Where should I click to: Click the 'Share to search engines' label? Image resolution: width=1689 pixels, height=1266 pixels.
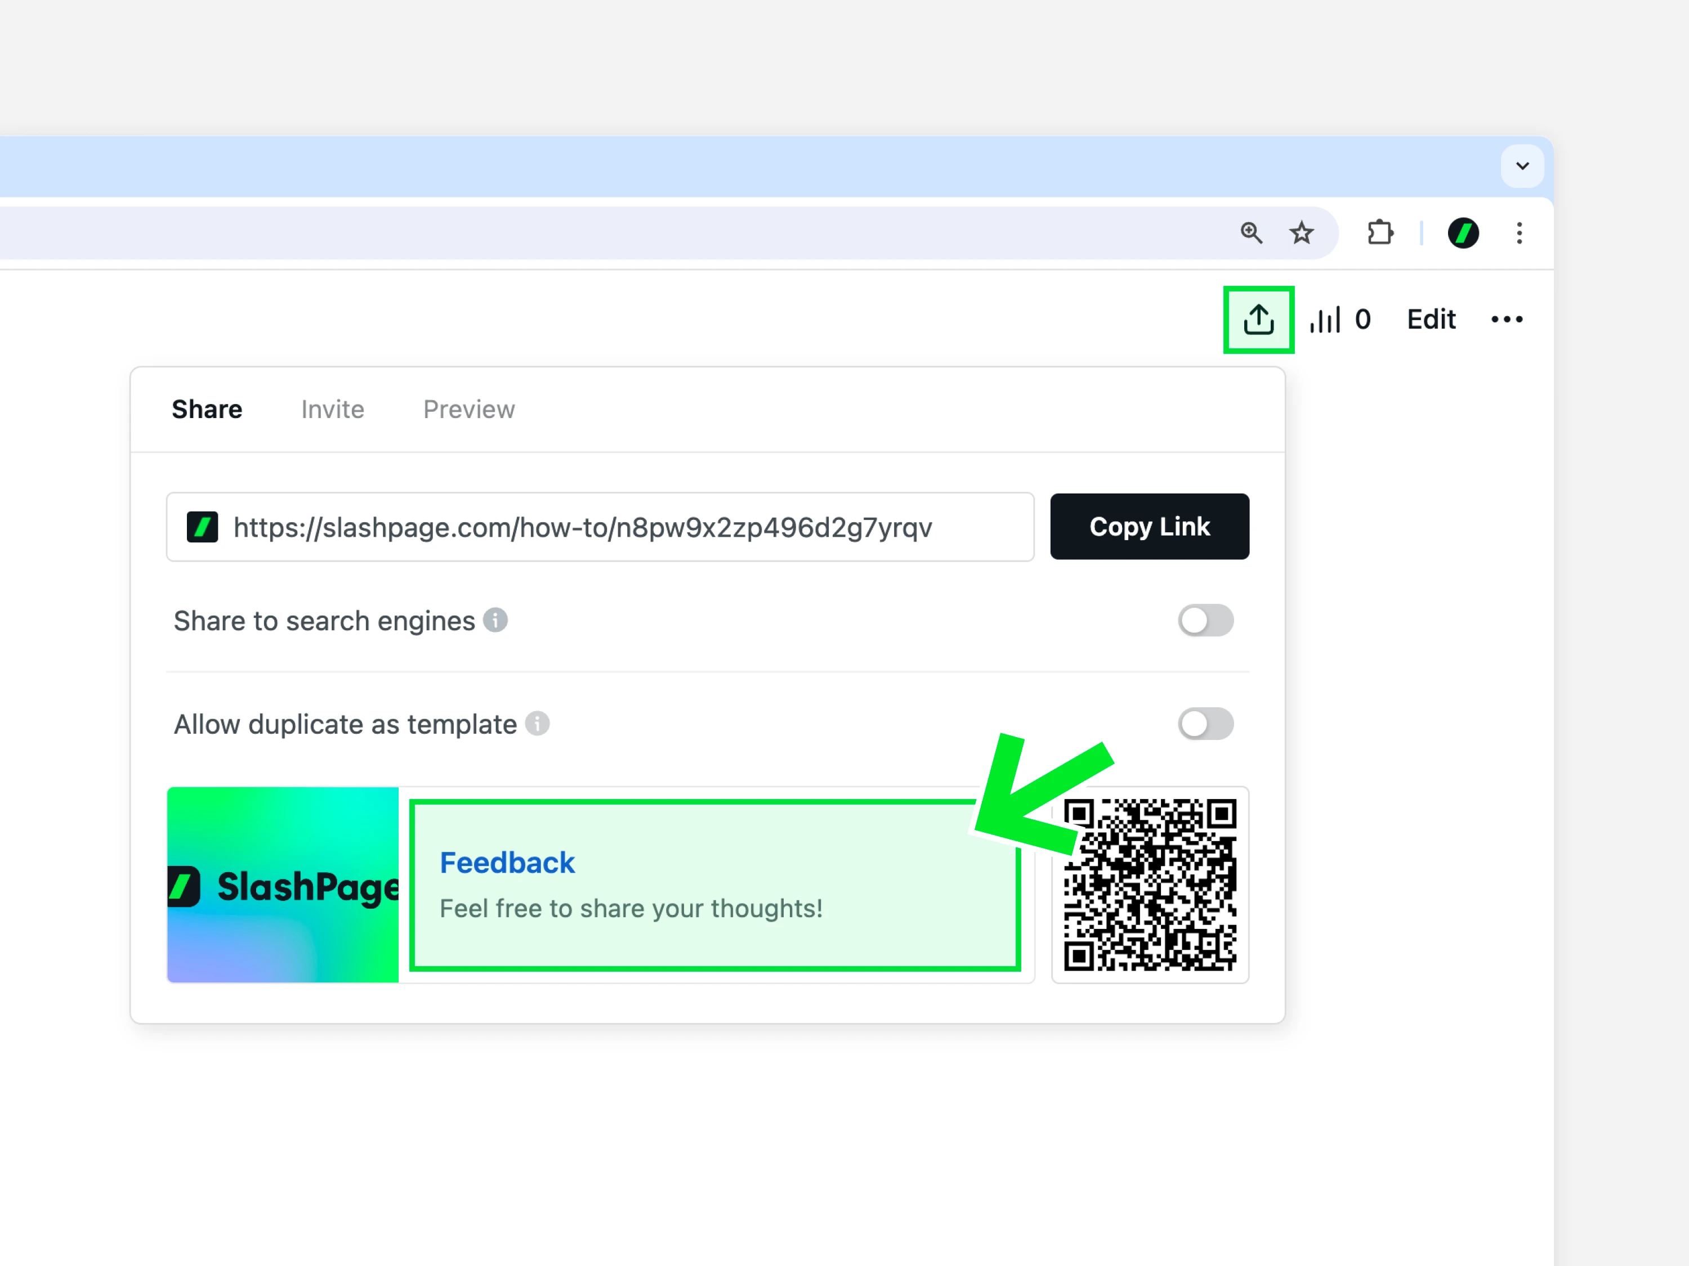pos(324,621)
